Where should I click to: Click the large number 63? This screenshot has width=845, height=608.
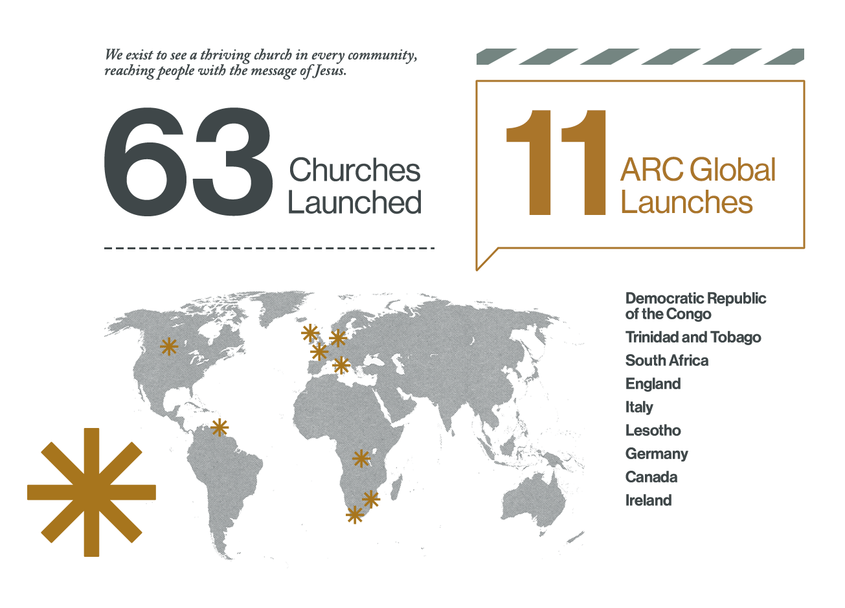click(x=188, y=162)
